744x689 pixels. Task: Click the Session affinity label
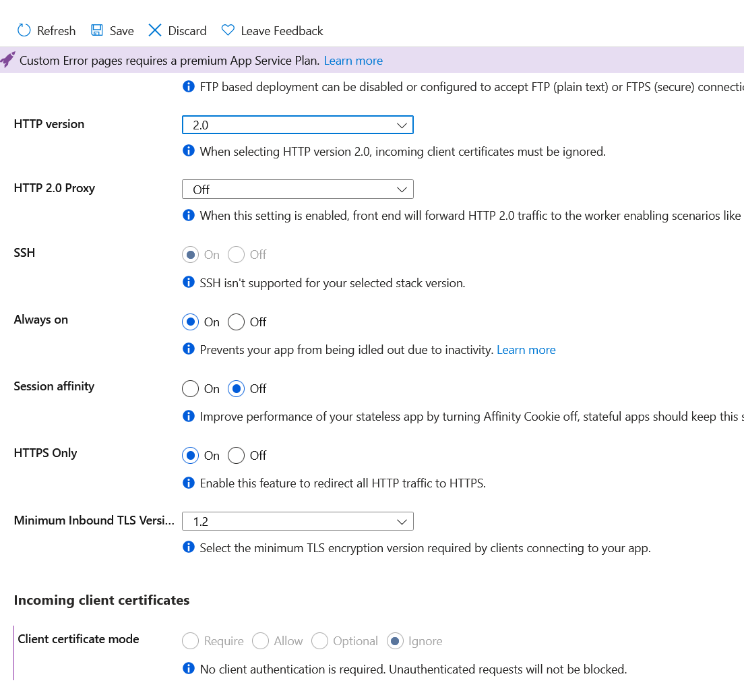[x=54, y=386]
